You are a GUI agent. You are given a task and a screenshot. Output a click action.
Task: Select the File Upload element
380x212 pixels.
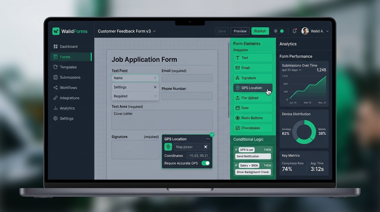[253, 98]
